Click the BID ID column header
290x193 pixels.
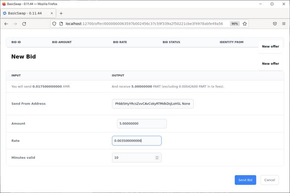point(16,42)
